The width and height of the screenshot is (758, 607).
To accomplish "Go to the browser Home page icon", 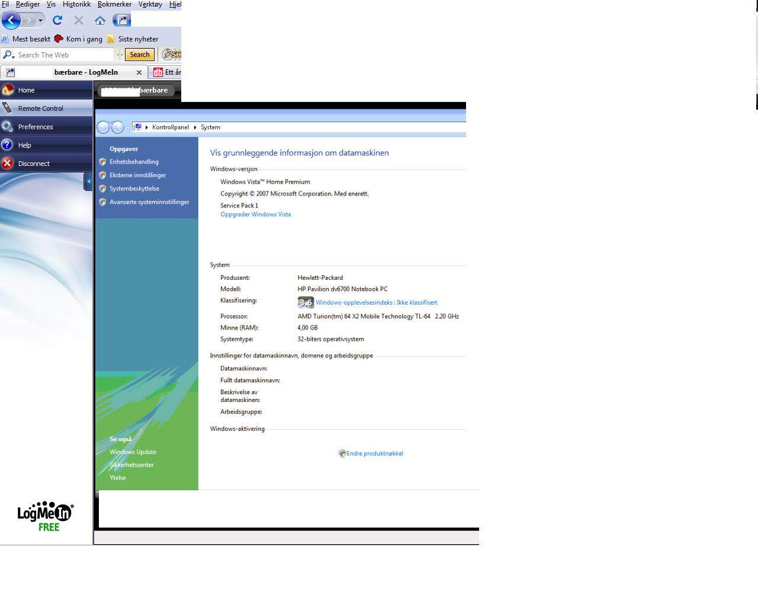I will pyautogui.click(x=100, y=20).
